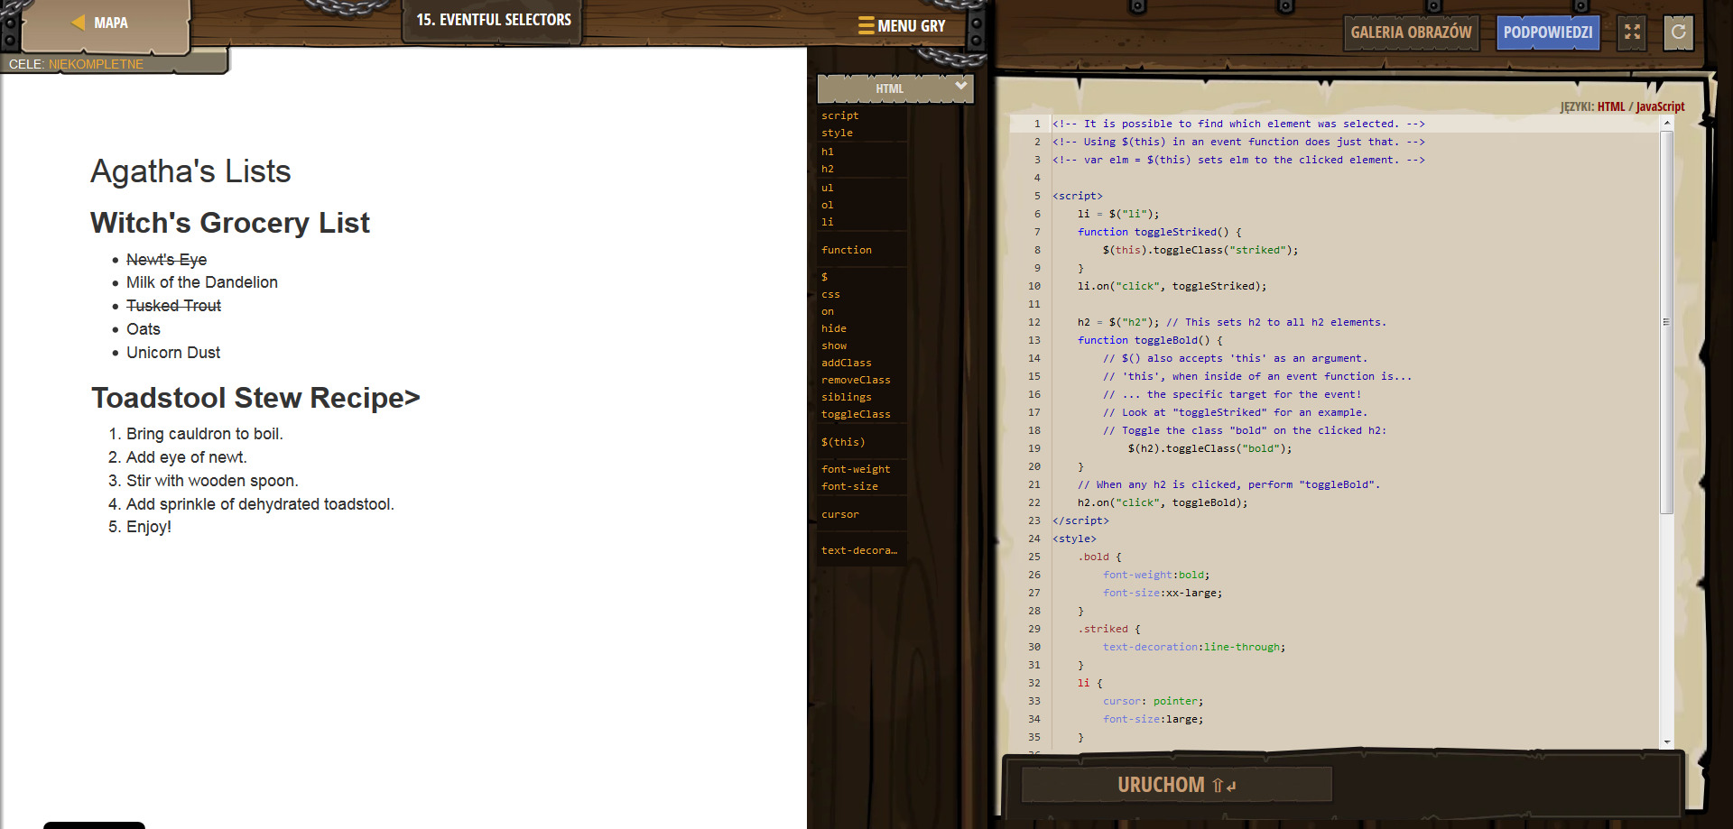Click 'Add sprinkle of dehydrated toadstool.' step
This screenshot has height=829, width=1733.
coord(260,504)
